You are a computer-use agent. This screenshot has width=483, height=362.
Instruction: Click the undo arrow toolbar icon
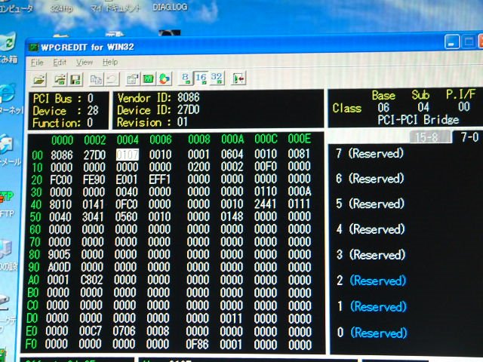[x=112, y=79]
